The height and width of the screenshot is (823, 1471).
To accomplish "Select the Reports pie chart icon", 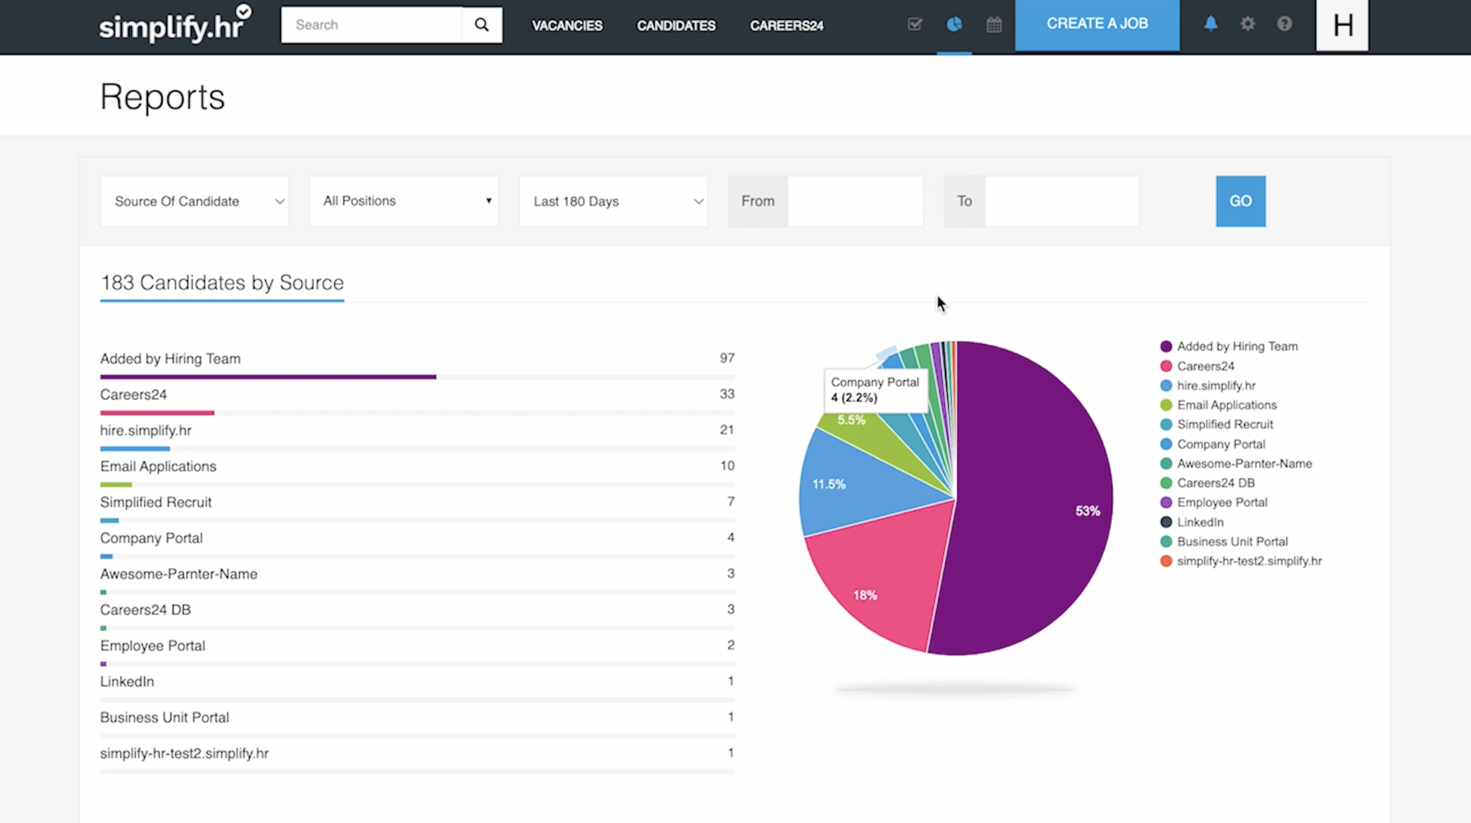I will tap(954, 24).
